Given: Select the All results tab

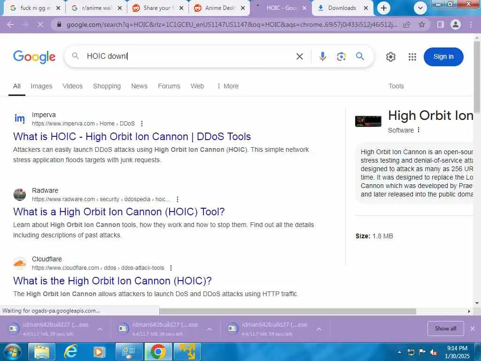Looking at the screenshot, I should point(17,86).
